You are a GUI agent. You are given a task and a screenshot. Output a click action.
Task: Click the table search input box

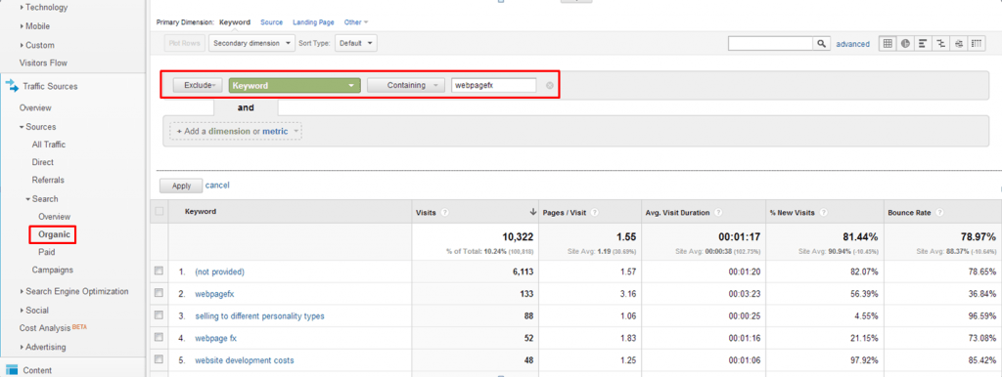tap(771, 43)
